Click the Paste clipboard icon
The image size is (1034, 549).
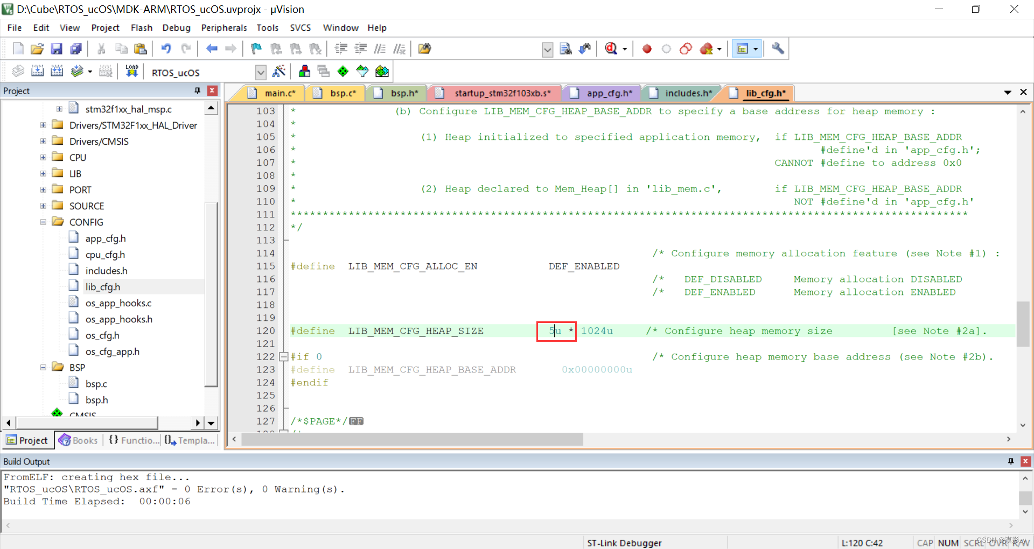pyautogui.click(x=141, y=49)
